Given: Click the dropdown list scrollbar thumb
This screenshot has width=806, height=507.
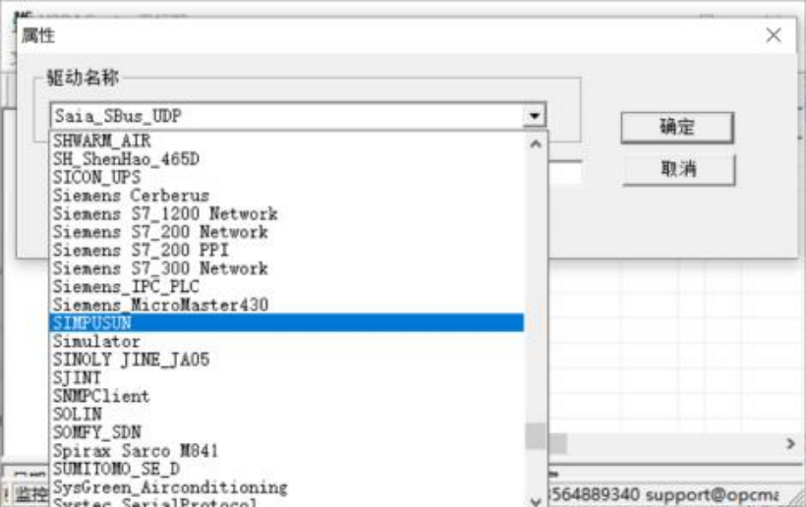Looking at the screenshot, I should (536, 436).
